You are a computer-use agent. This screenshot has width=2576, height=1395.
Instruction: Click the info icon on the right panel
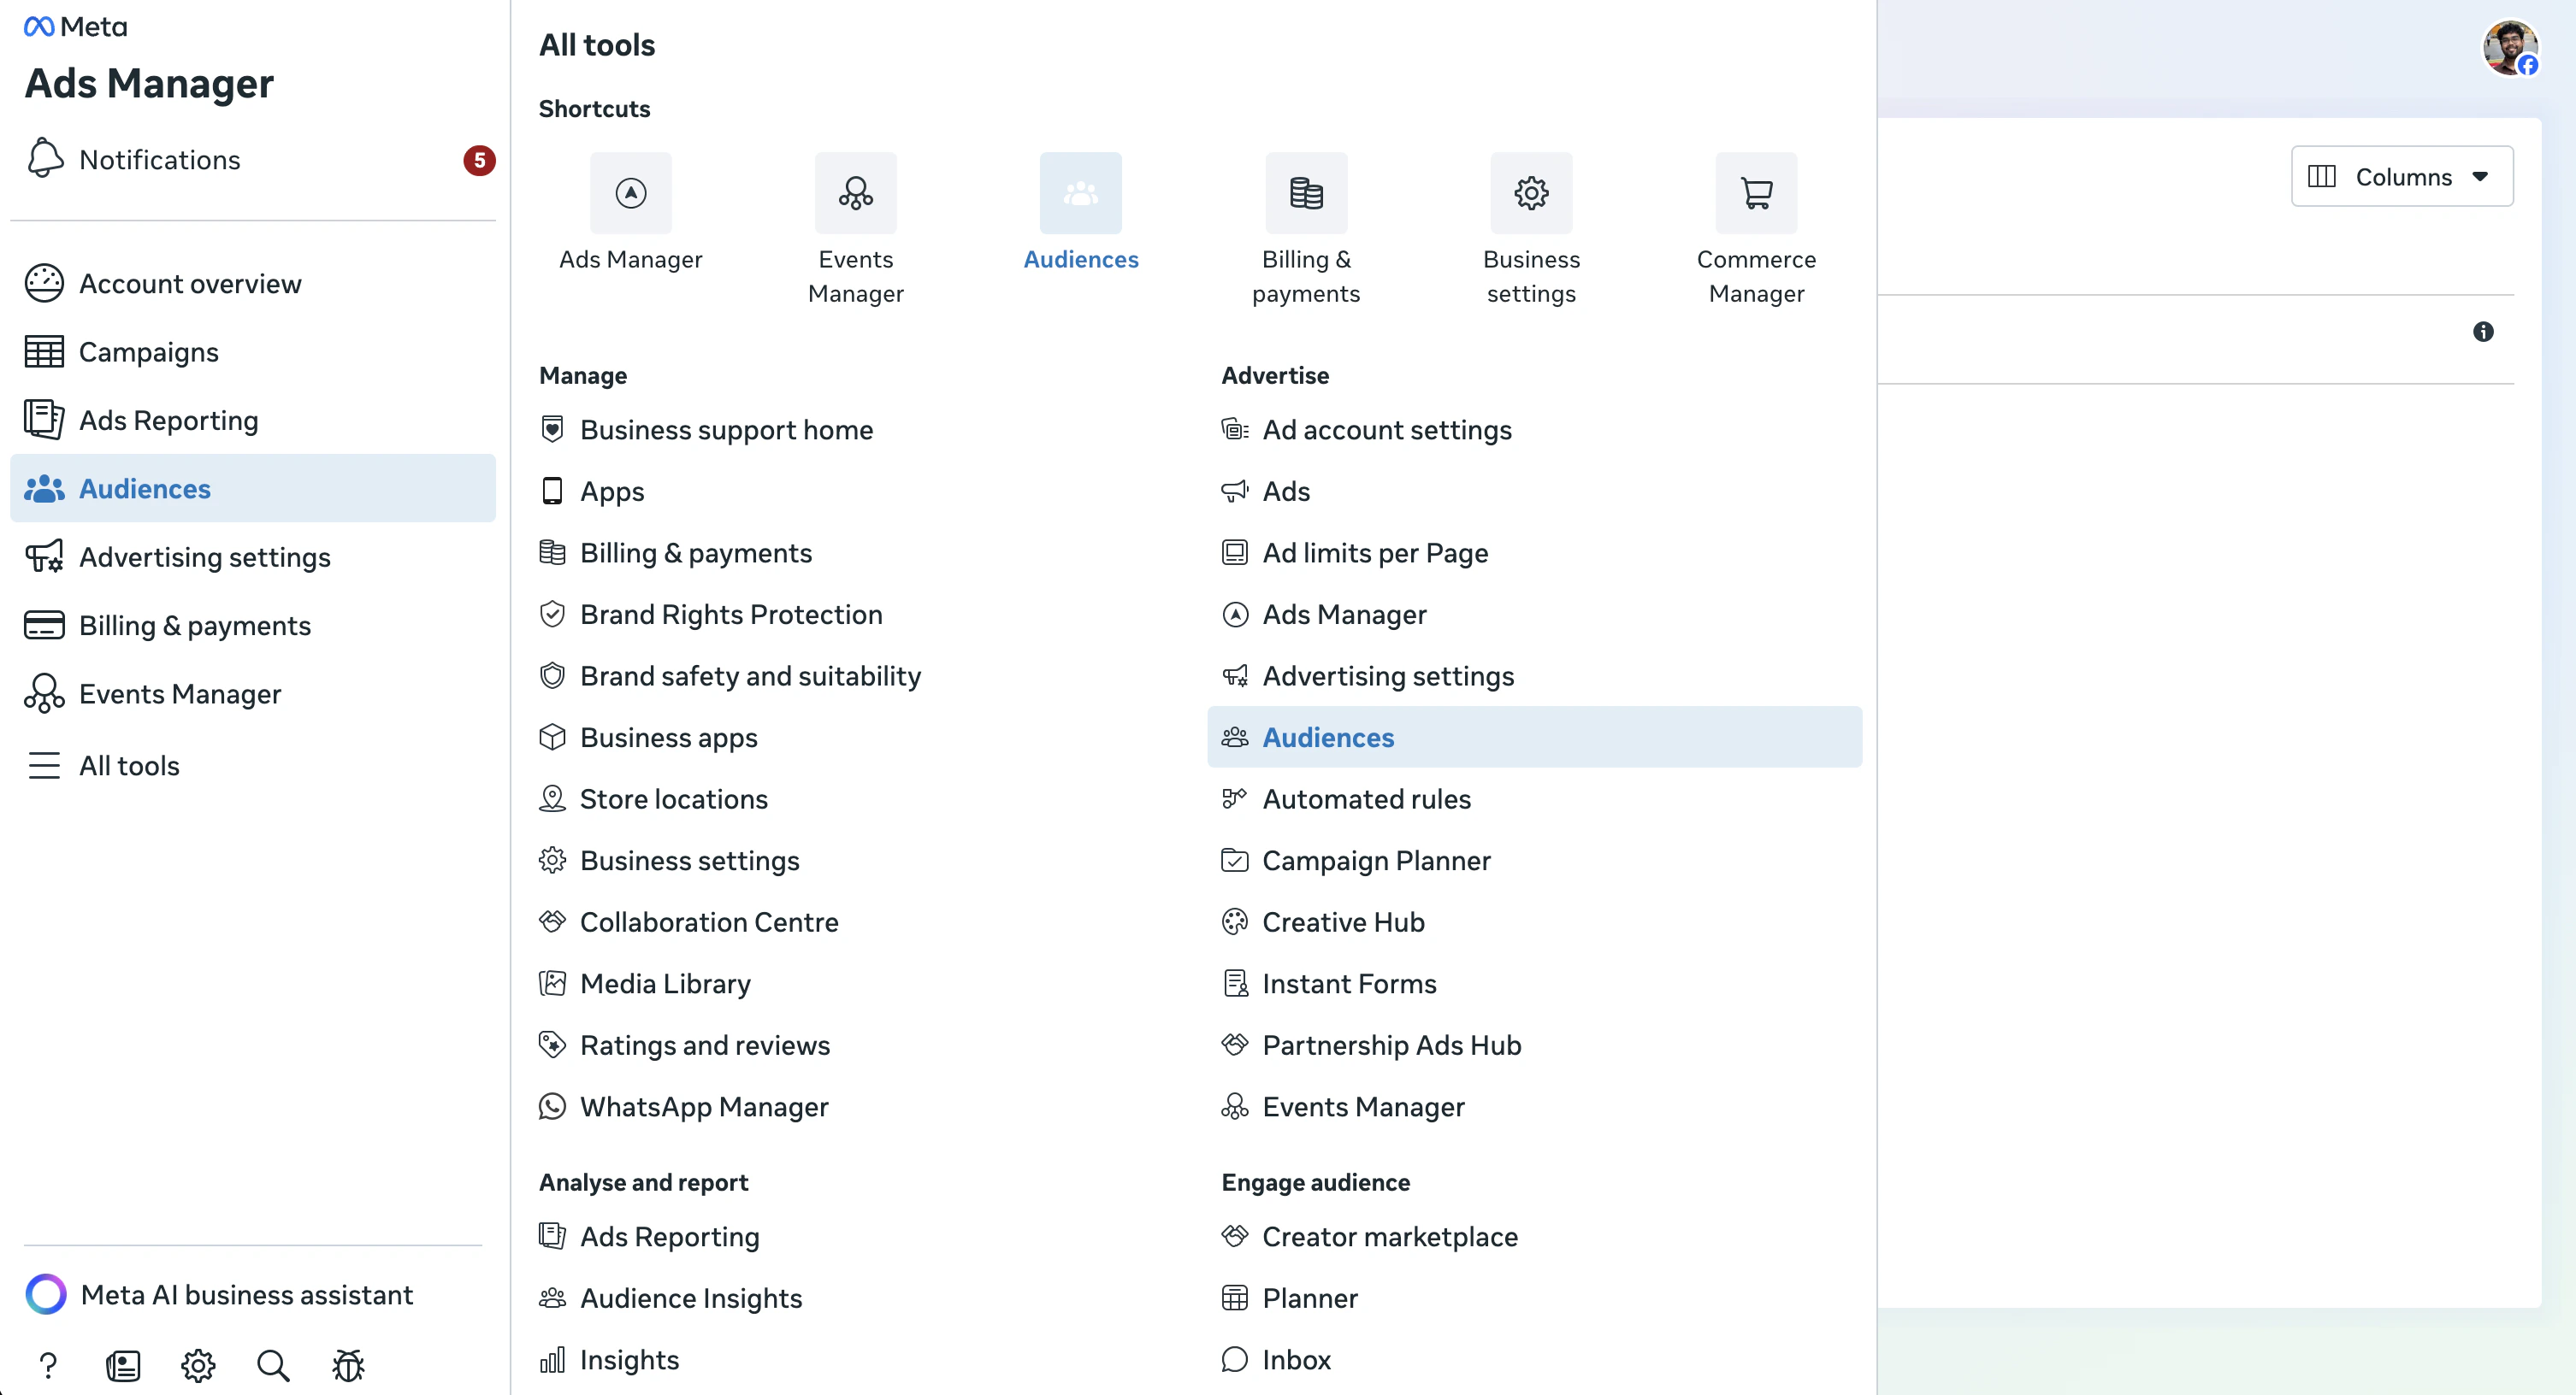point(2484,331)
